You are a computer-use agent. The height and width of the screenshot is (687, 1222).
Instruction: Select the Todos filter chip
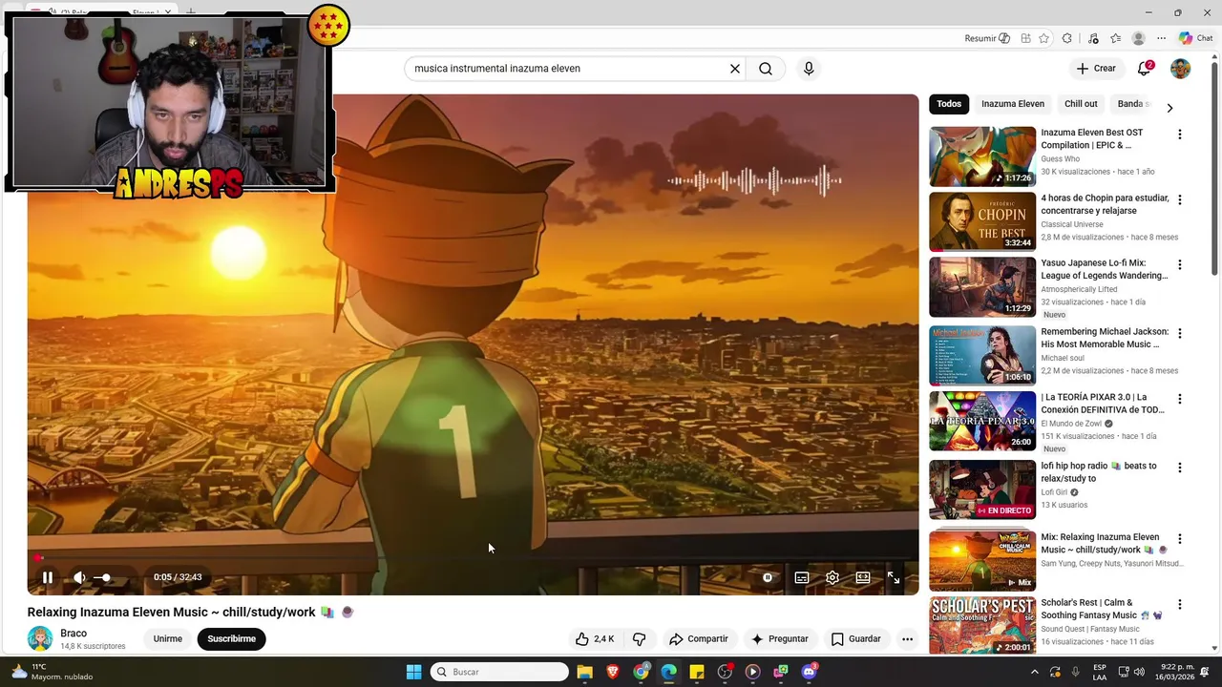point(949,104)
